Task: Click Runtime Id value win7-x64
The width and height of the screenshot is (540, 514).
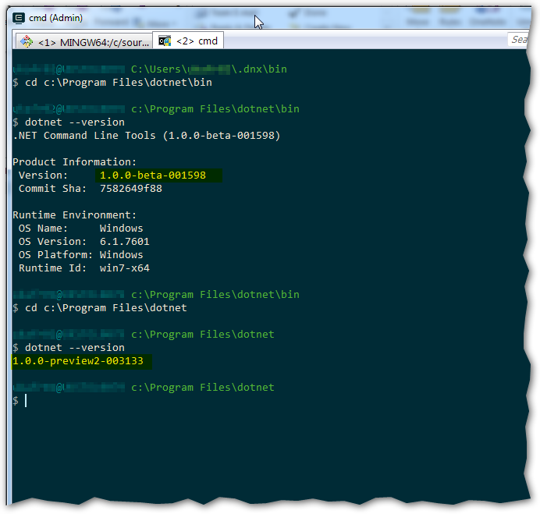Action: 124,268
